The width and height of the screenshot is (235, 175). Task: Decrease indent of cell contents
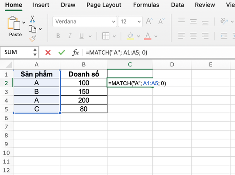(224, 36)
